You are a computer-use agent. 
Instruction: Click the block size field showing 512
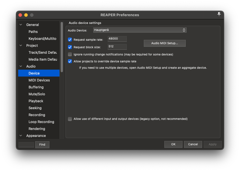pos(117,47)
